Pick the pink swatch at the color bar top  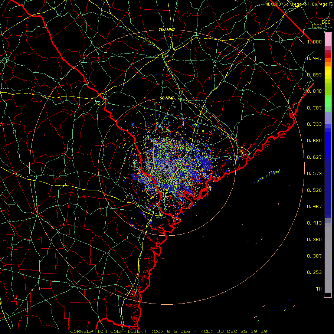click(328, 39)
